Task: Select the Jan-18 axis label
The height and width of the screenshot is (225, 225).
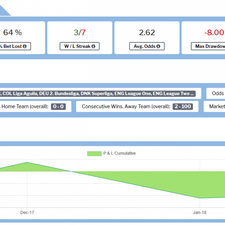Action: coord(200,213)
